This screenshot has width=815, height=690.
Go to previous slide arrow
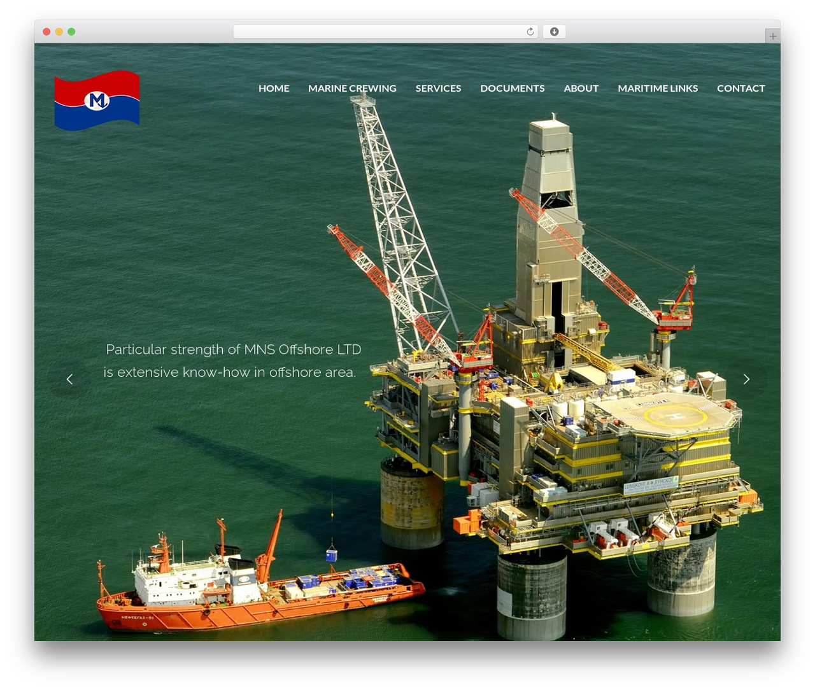69,379
